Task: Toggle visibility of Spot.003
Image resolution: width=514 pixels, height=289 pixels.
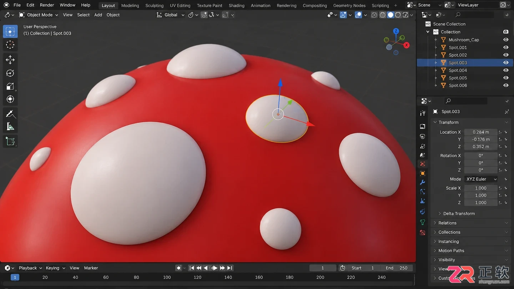Action: point(506,62)
